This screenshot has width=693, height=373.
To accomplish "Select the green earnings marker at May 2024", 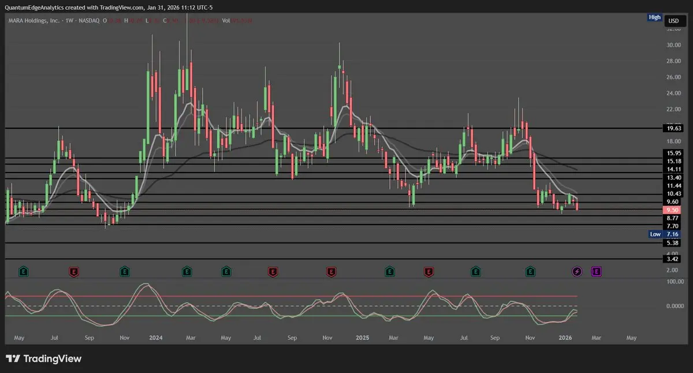I will (x=226, y=271).
